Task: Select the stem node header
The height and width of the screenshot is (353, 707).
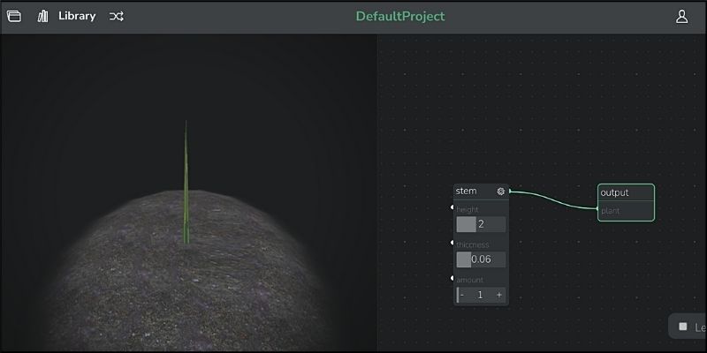Action: [x=481, y=192]
